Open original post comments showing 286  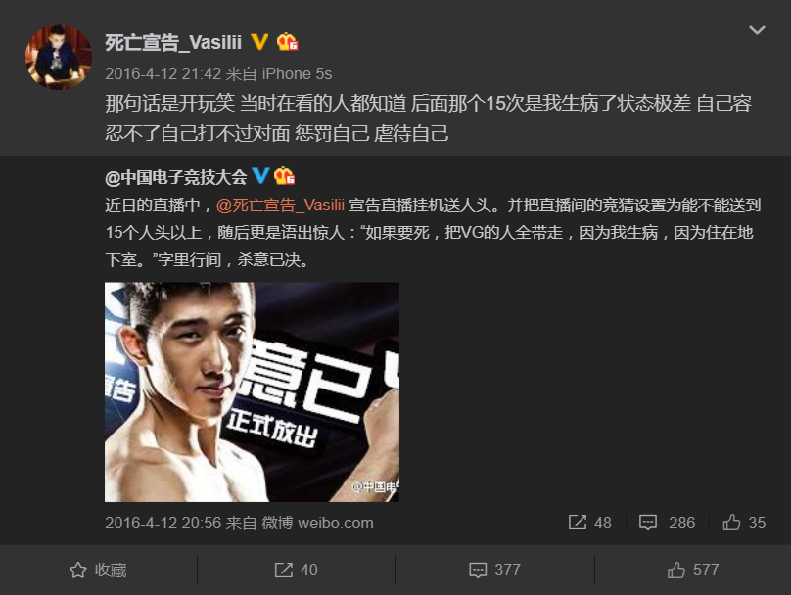click(x=667, y=523)
